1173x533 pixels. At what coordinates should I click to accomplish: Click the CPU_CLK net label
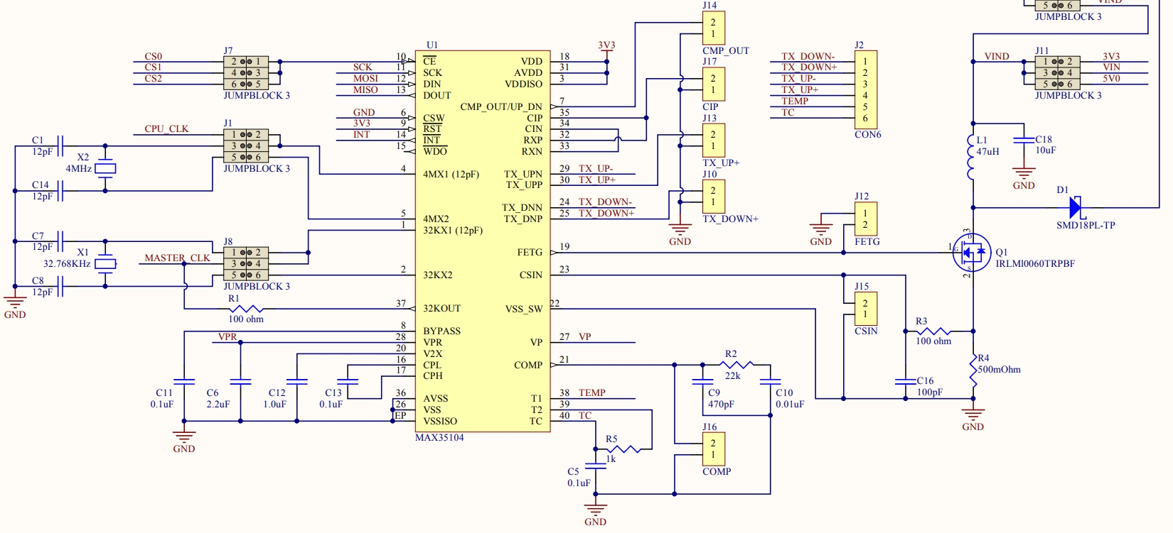pyautogui.click(x=166, y=129)
